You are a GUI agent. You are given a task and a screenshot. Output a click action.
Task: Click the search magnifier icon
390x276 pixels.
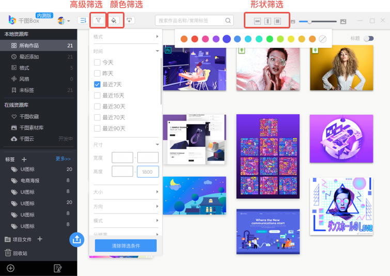click(228, 21)
